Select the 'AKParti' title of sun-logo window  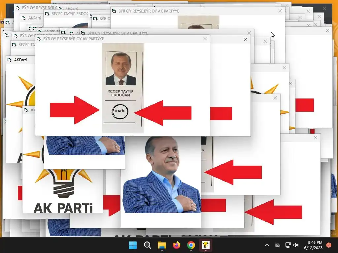tap(20, 60)
